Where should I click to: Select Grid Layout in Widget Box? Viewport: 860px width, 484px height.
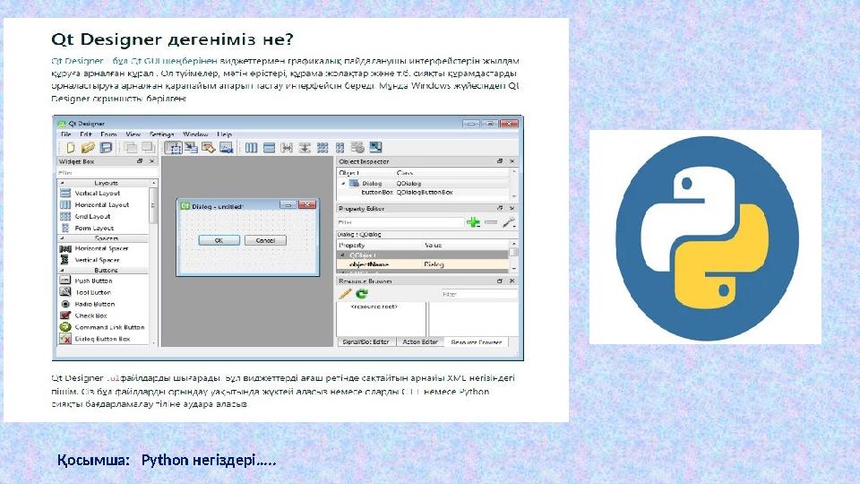pos(85,216)
